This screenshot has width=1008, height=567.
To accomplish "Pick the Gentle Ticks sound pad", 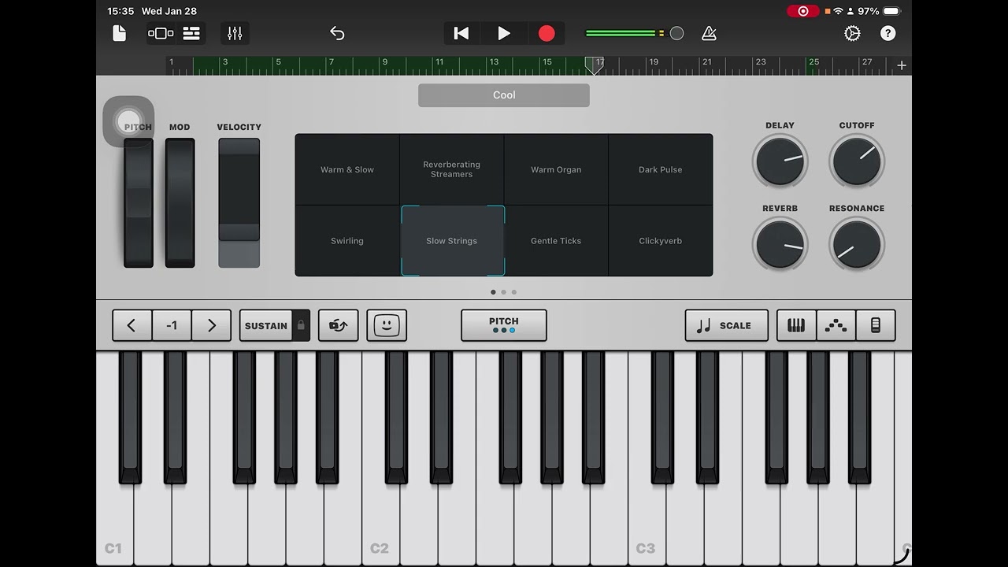I will [556, 241].
